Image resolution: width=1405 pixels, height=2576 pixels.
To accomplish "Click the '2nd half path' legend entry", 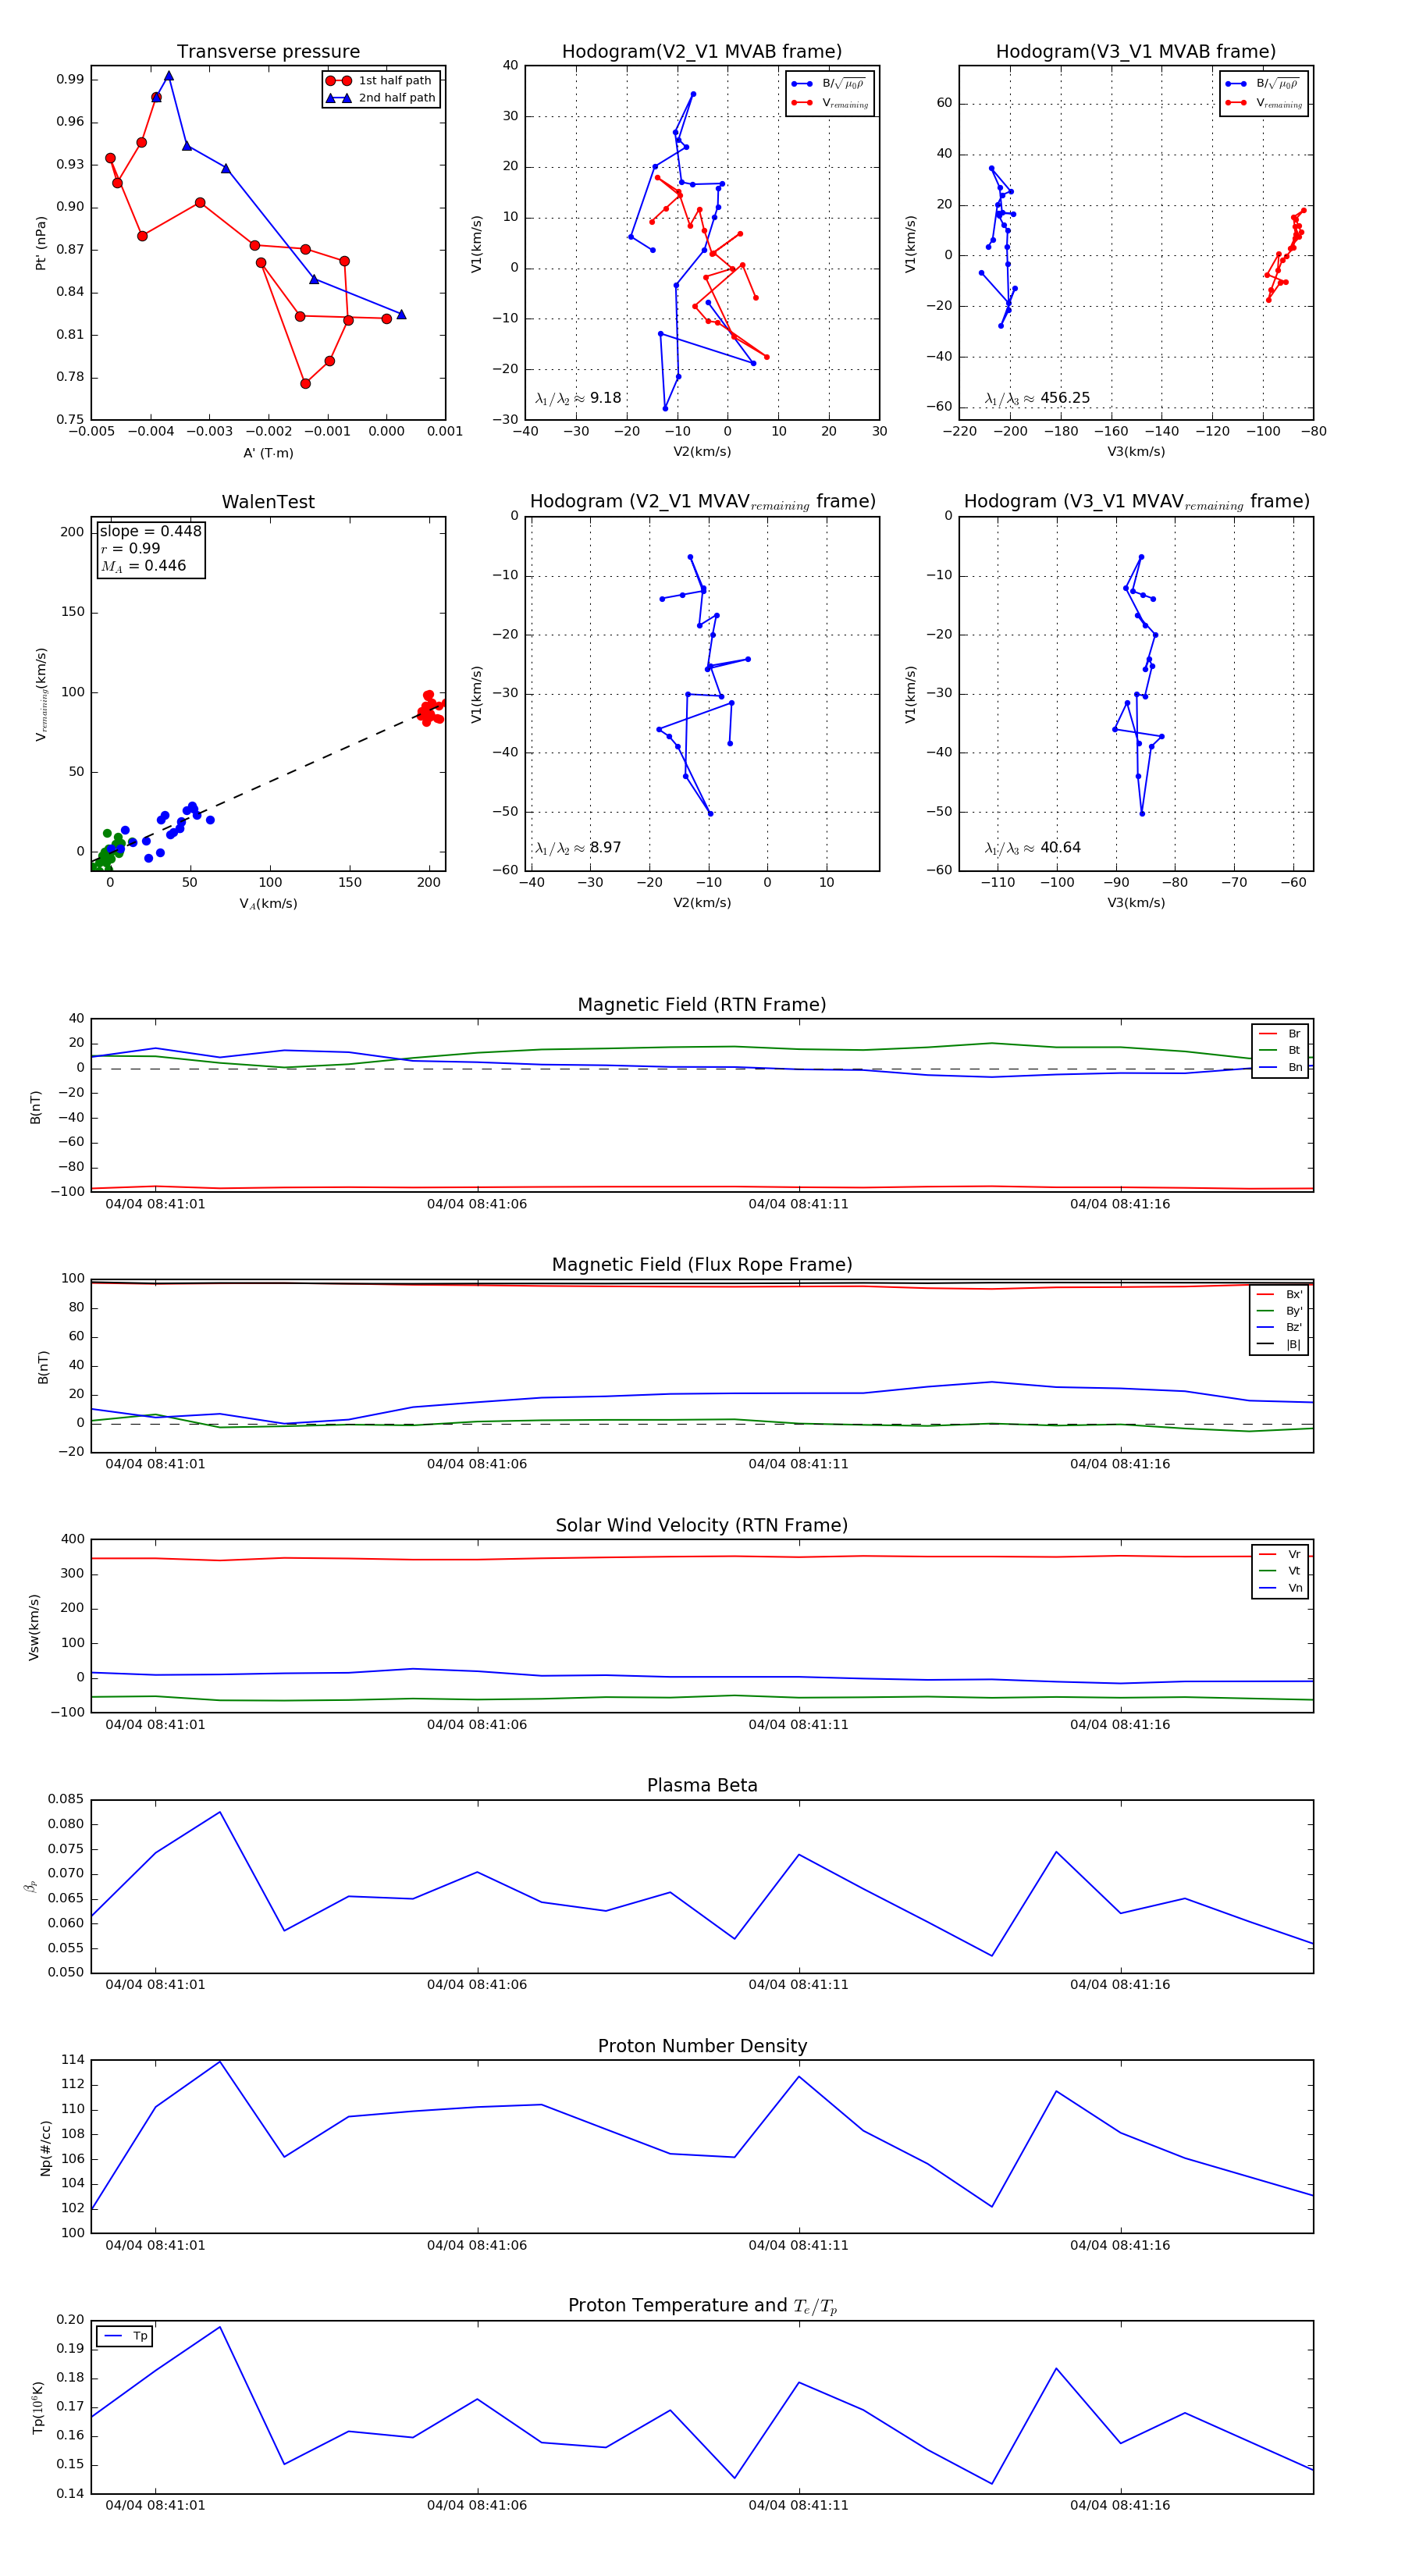I will click(380, 98).
